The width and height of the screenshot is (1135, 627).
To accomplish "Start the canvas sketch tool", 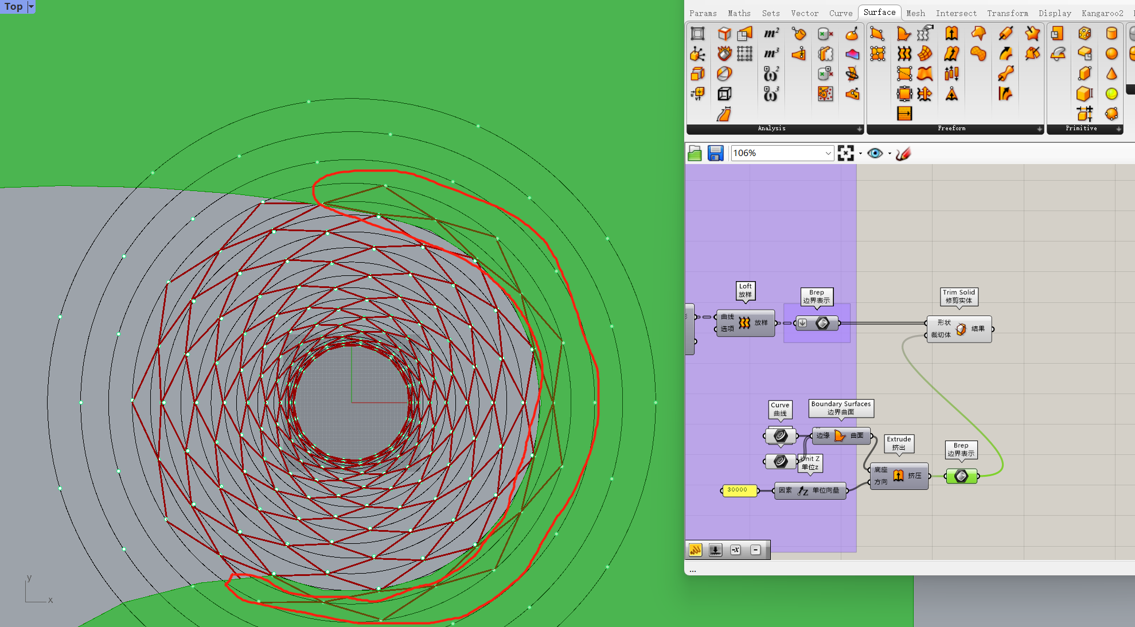I will pos(903,153).
